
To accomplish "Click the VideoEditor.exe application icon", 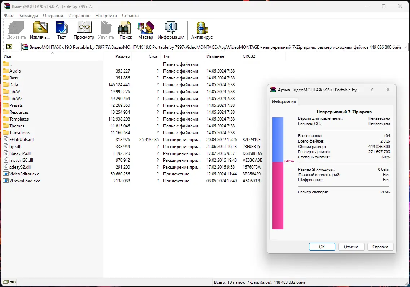I will [x=6, y=174].
